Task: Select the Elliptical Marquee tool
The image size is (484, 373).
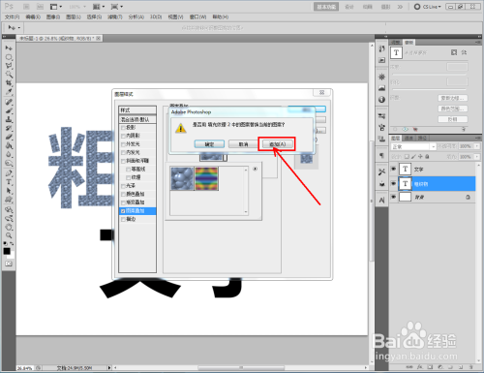Action: (x=9, y=57)
